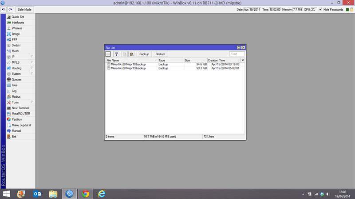This screenshot has width=355, height=199.
Task: Click the Partition pie icon
Action: click(x=9, y=119)
